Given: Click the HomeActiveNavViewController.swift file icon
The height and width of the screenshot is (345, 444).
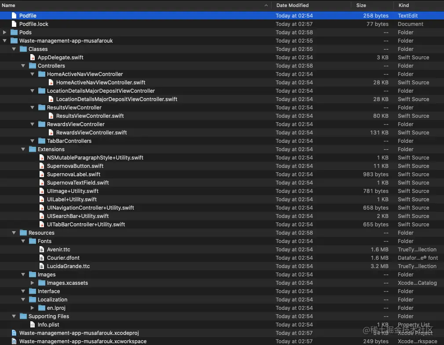Looking at the screenshot, I should [x=51, y=82].
